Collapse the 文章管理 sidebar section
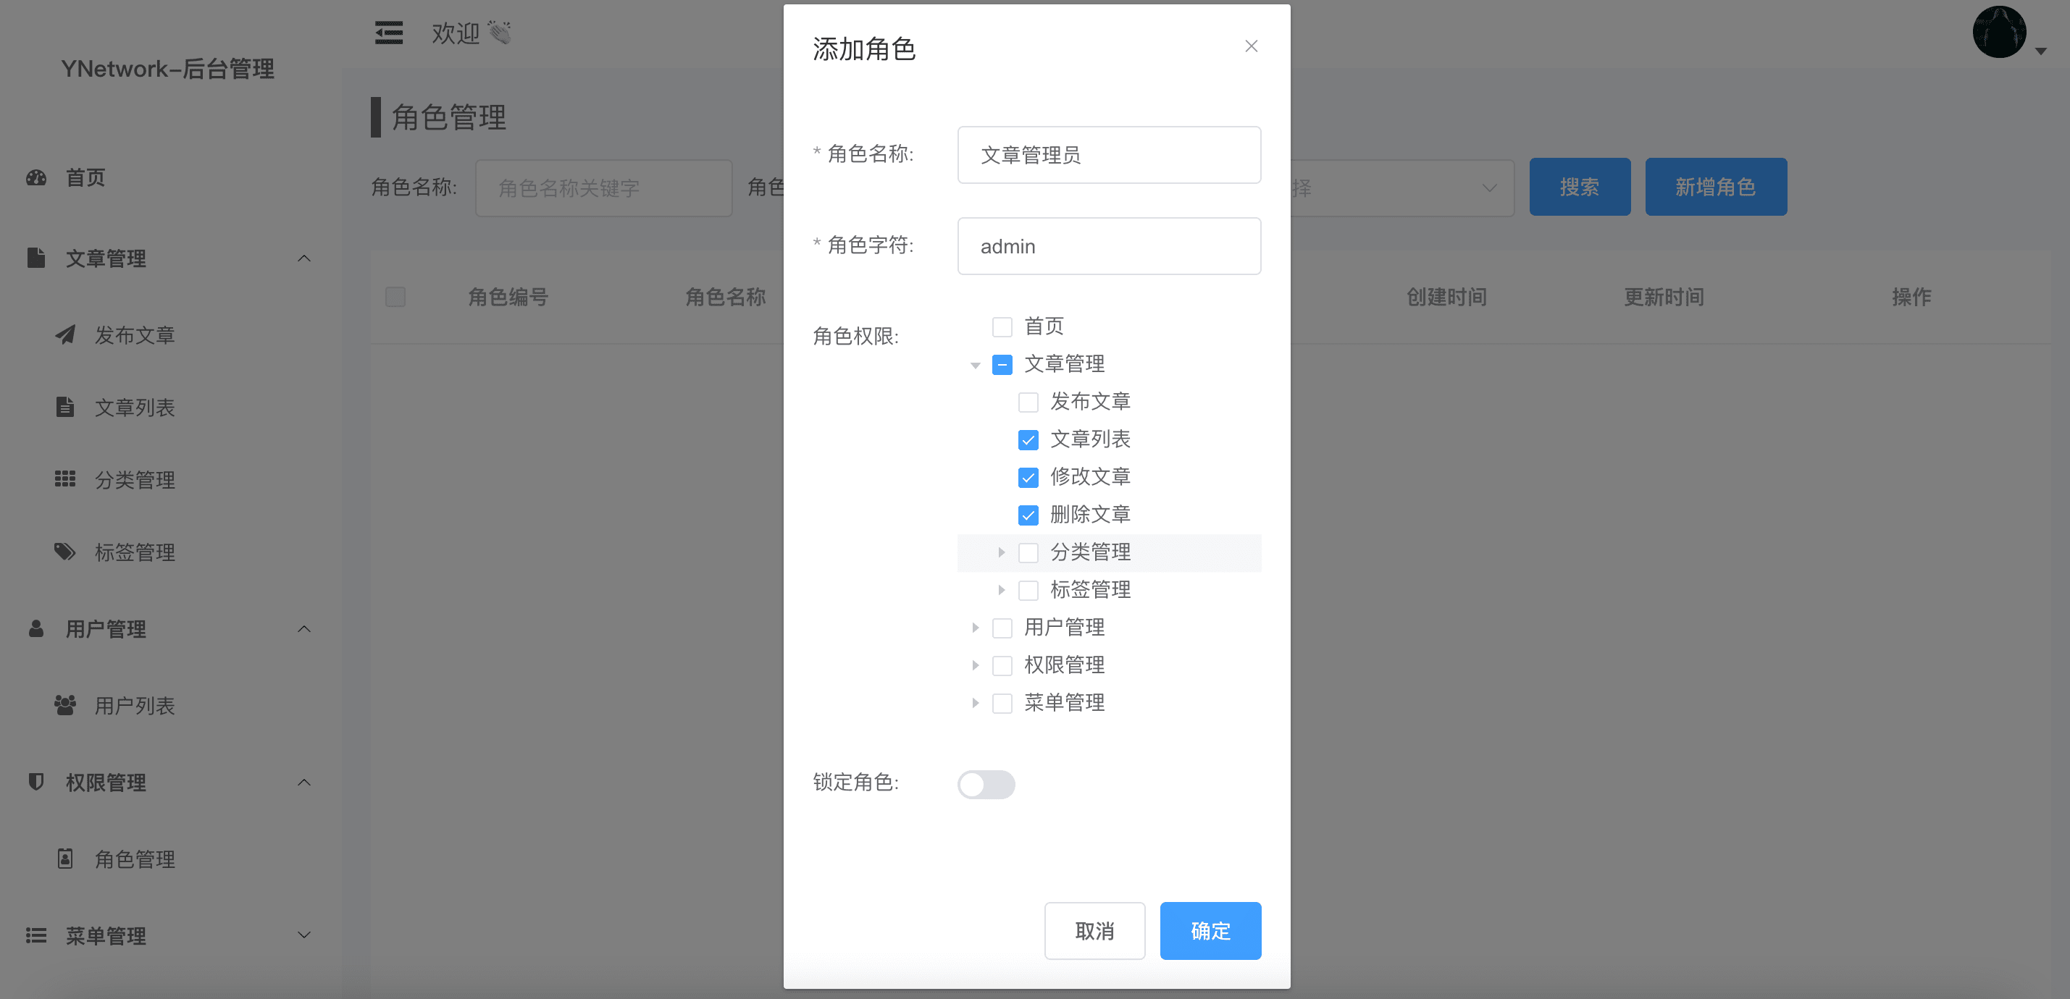Screen dimensions: 2070x999 coord(303,258)
